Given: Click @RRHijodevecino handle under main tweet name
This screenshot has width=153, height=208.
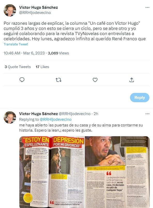Looking at the screenshot, I should coord(35,13).
